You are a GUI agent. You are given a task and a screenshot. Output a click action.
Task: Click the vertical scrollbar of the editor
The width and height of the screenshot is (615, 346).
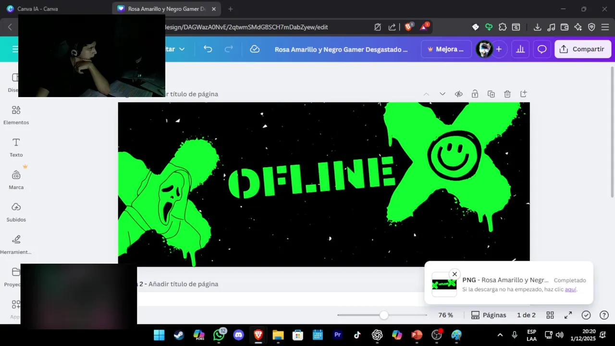(x=612, y=131)
